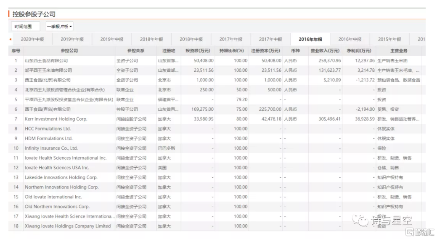Click revenue value 259,370.96
This screenshot has height=239, width=437.
click(329, 60)
